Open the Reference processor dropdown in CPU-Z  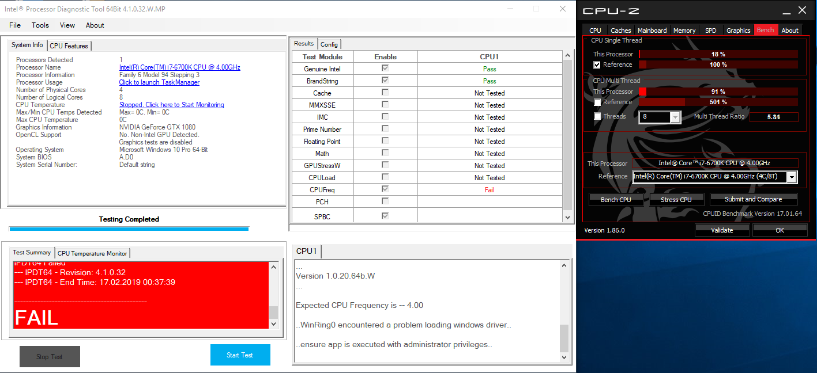pyautogui.click(x=792, y=177)
